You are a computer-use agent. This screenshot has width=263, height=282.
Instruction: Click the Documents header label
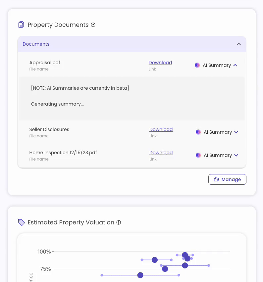click(x=36, y=44)
